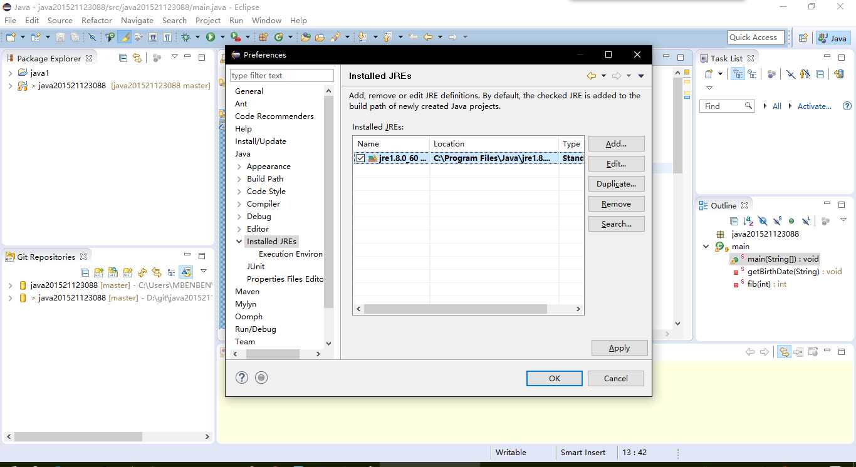Click the help question icon in Preferences

click(242, 377)
